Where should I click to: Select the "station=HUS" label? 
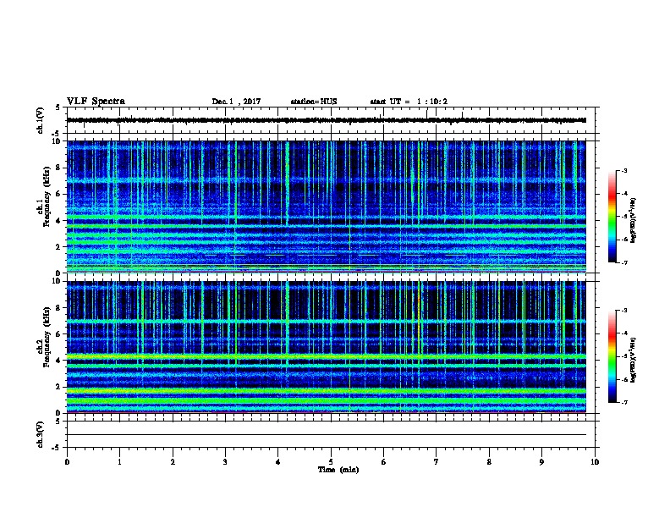click(314, 102)
